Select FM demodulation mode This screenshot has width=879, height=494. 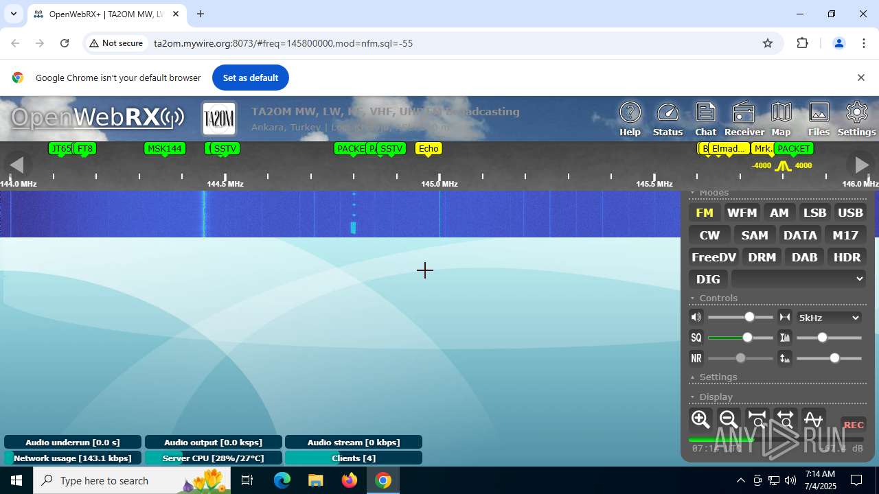705,213
